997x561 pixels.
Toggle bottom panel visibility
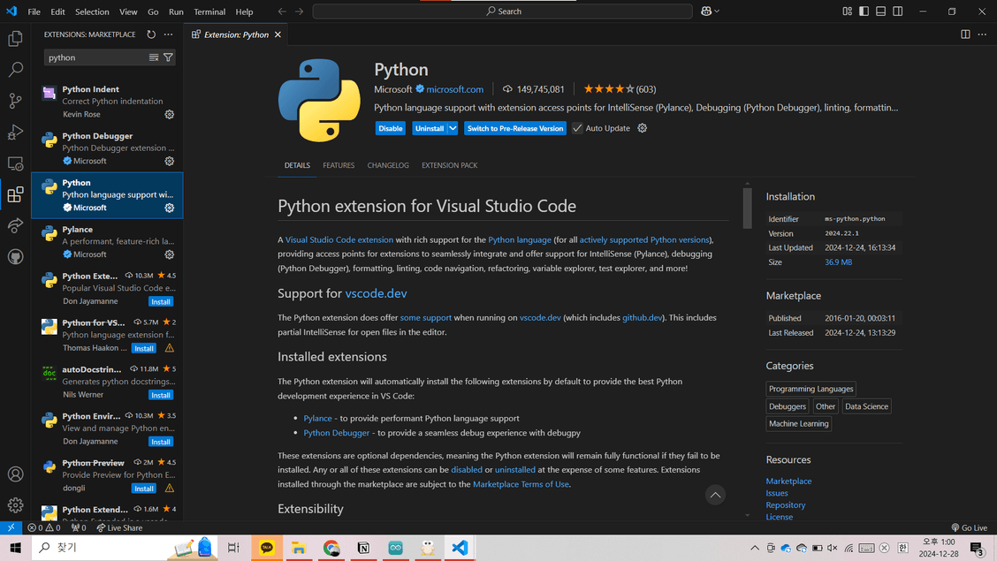tap(880, 11)
